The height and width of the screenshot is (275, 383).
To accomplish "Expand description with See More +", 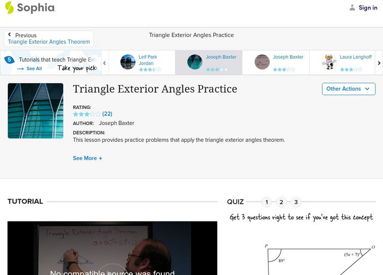I will coord(88,158).
